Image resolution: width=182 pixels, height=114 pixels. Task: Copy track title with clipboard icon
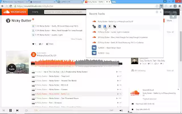115,27
